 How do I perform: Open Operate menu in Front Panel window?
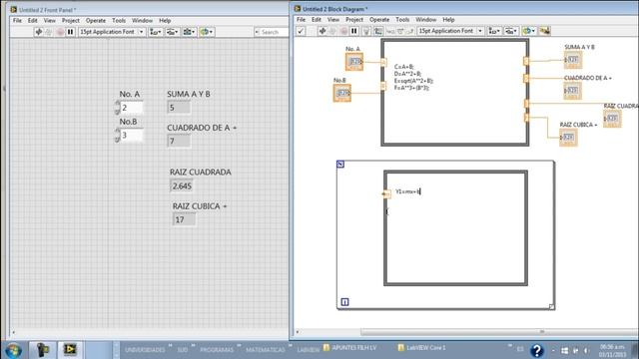click(96, 20)
